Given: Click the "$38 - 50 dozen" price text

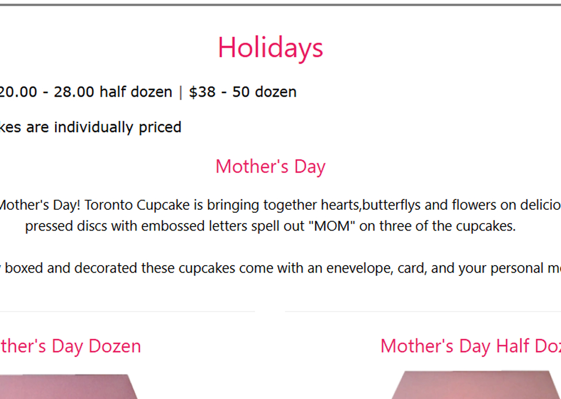Looking at the screenshot, I should coord(243,92).
